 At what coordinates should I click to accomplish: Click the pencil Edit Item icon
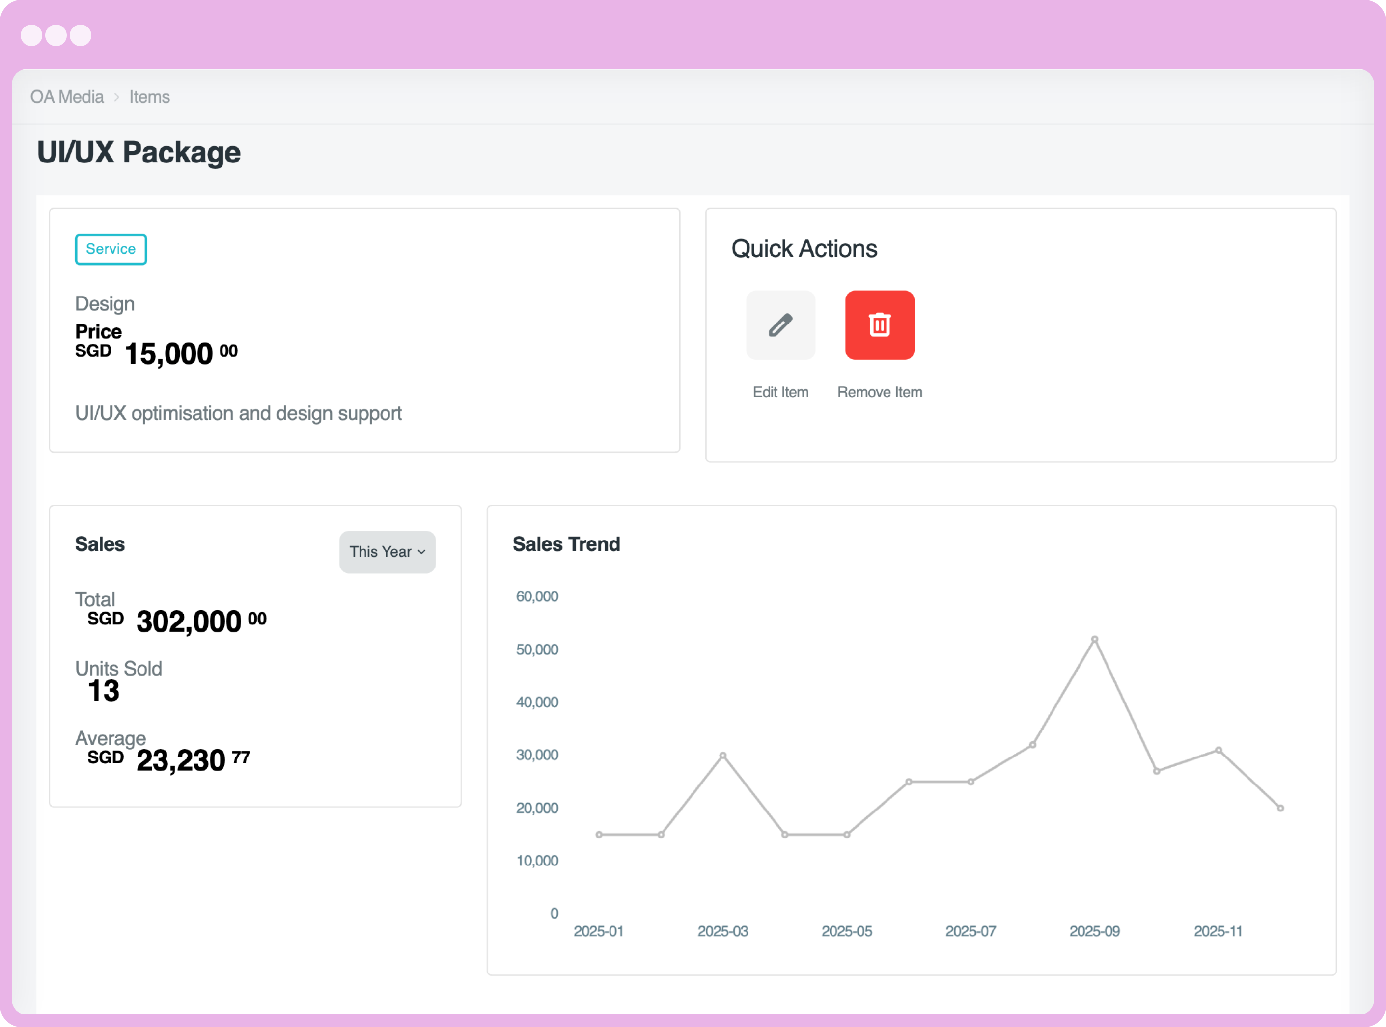(x=780, y=325)
